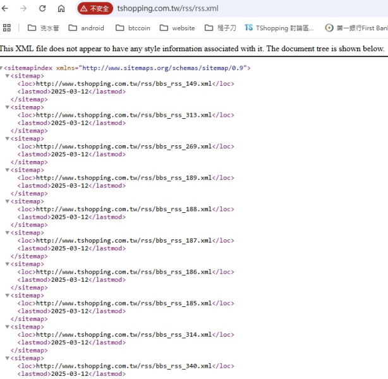Go to the browser home page
Screen dimensions: 388x379
click(x=61, y=9)
